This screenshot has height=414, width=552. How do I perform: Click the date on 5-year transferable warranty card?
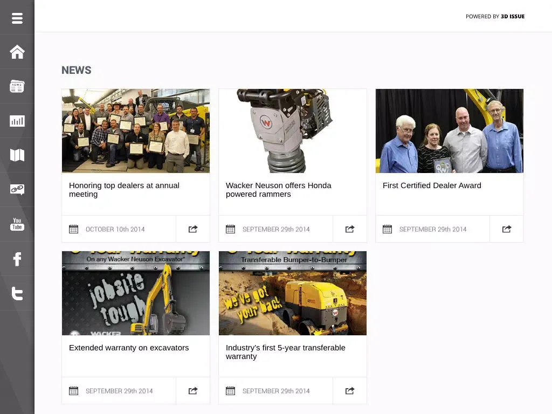[x=276, y=391]
